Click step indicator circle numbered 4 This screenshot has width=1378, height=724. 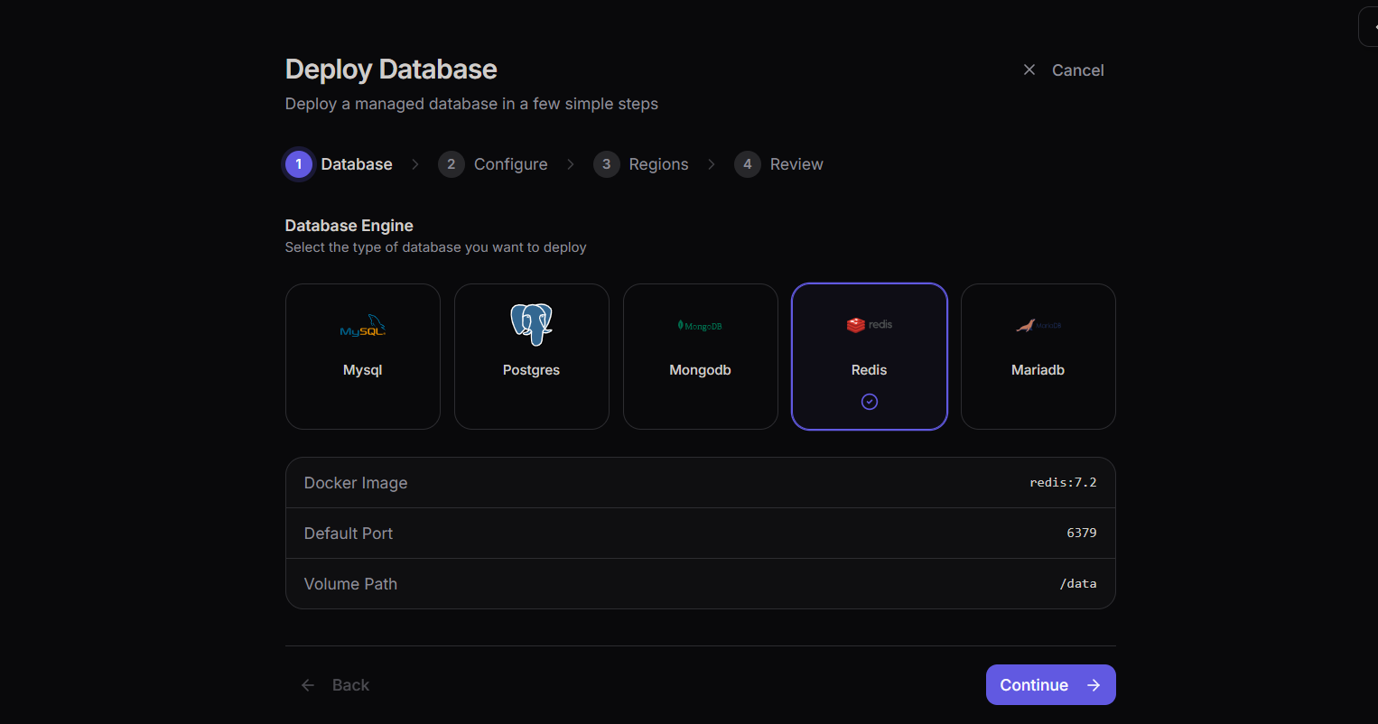pyautogui.click(x=747, y=163)
